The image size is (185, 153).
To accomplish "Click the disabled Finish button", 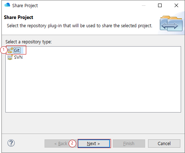I will [x=129, y=143].
